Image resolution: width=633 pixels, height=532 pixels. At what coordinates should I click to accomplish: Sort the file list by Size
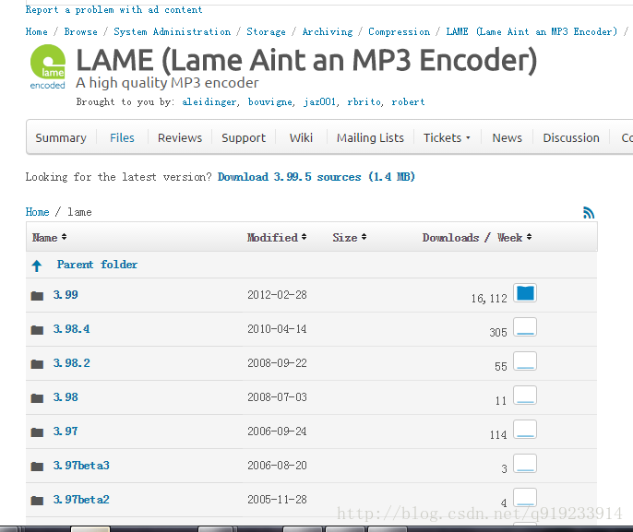pyautogui.click(x=349, y=238)
